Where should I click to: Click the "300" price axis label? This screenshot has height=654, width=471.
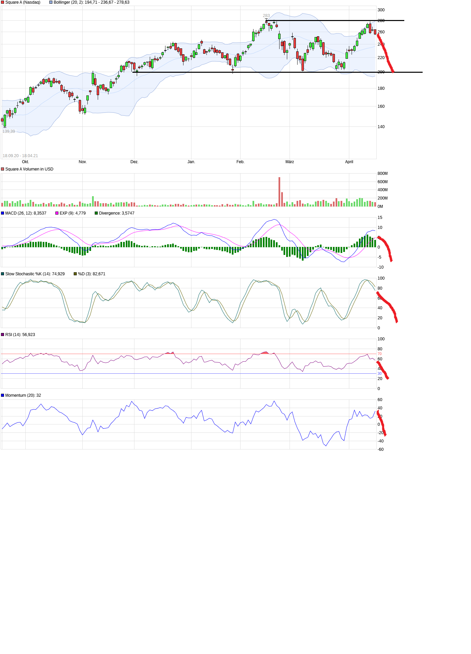[x=381, y=10]
